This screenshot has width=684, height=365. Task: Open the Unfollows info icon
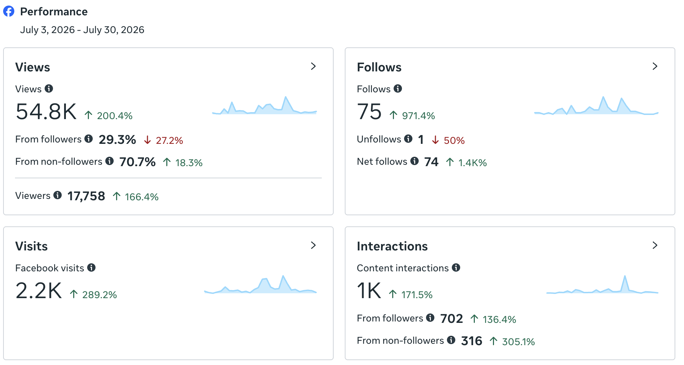(x=408, y=139)
